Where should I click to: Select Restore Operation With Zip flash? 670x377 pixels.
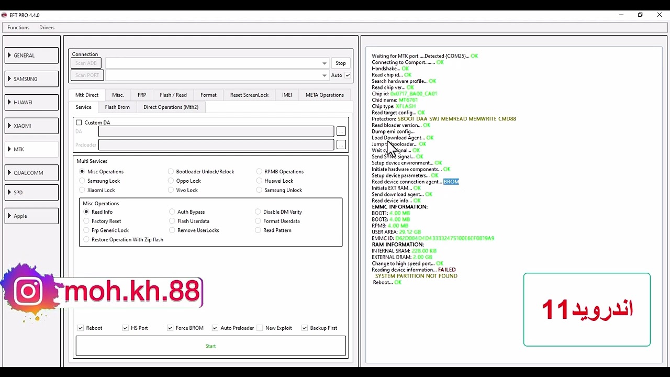pos(86,240)
